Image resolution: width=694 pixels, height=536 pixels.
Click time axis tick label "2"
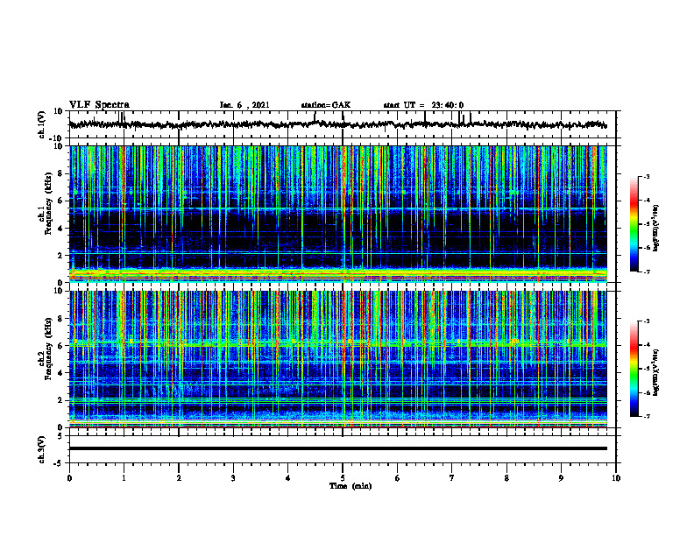click(x=179, y=478)
